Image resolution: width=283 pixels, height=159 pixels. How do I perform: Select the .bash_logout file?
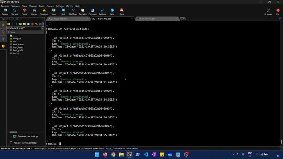[17, 48]
